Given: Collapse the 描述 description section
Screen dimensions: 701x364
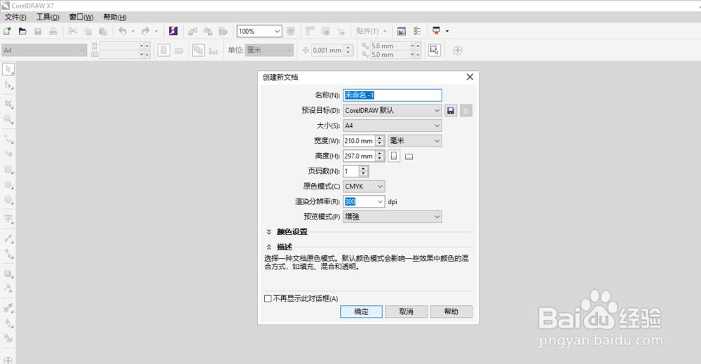Looking at the screenshot, I should pyautogui.click(x=268, y=247).
